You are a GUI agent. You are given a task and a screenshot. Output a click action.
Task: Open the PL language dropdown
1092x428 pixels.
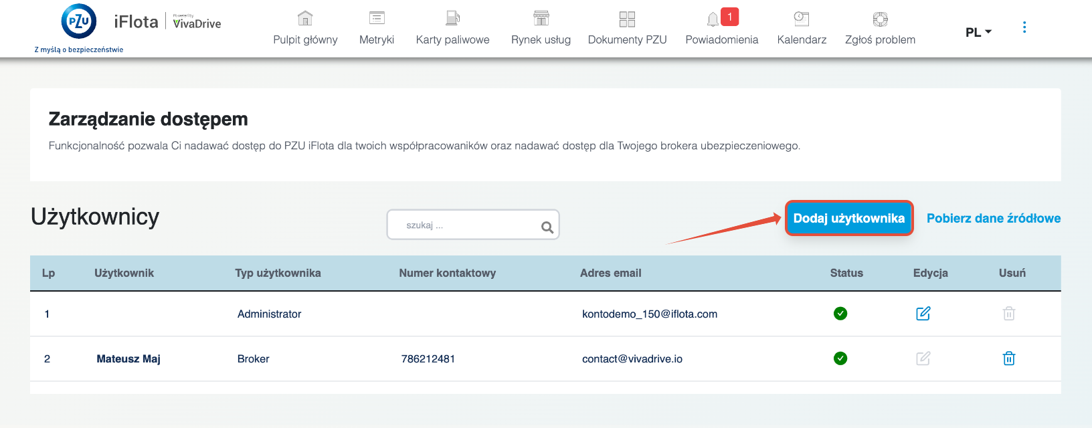coord(978,32)
